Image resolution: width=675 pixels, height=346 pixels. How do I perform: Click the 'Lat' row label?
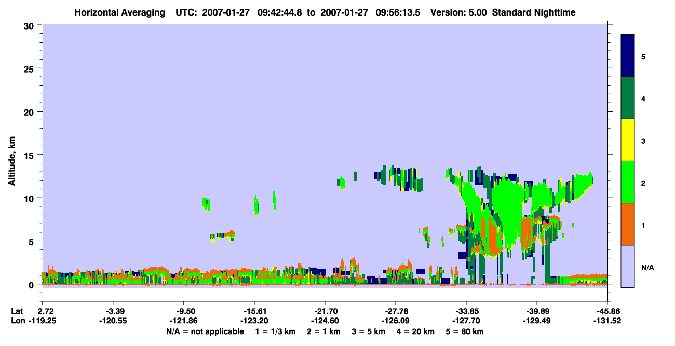17,311
